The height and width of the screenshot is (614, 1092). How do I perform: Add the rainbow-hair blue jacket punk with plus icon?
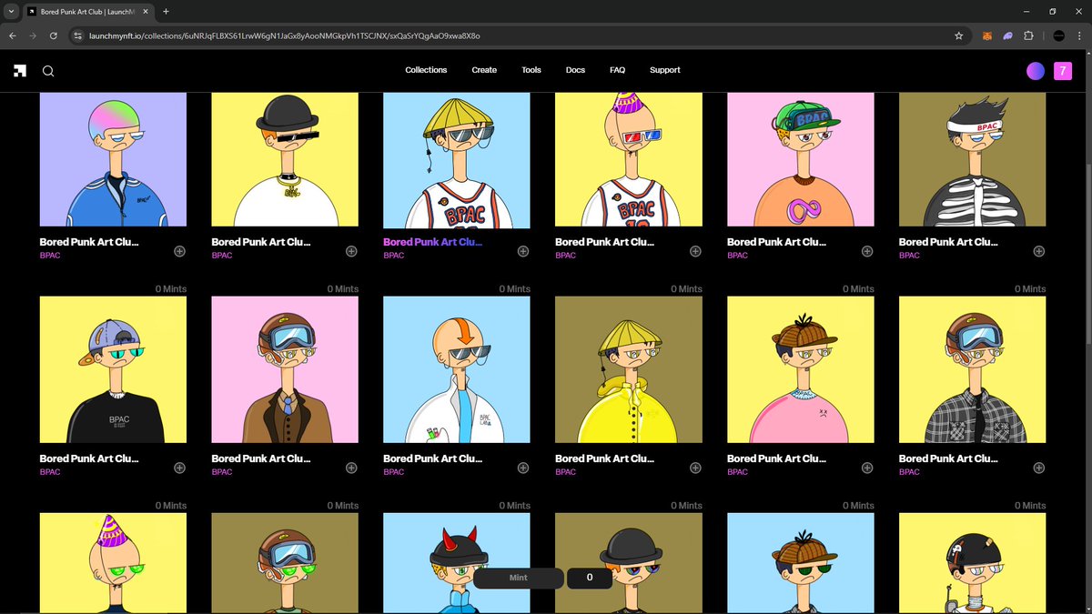179,251
